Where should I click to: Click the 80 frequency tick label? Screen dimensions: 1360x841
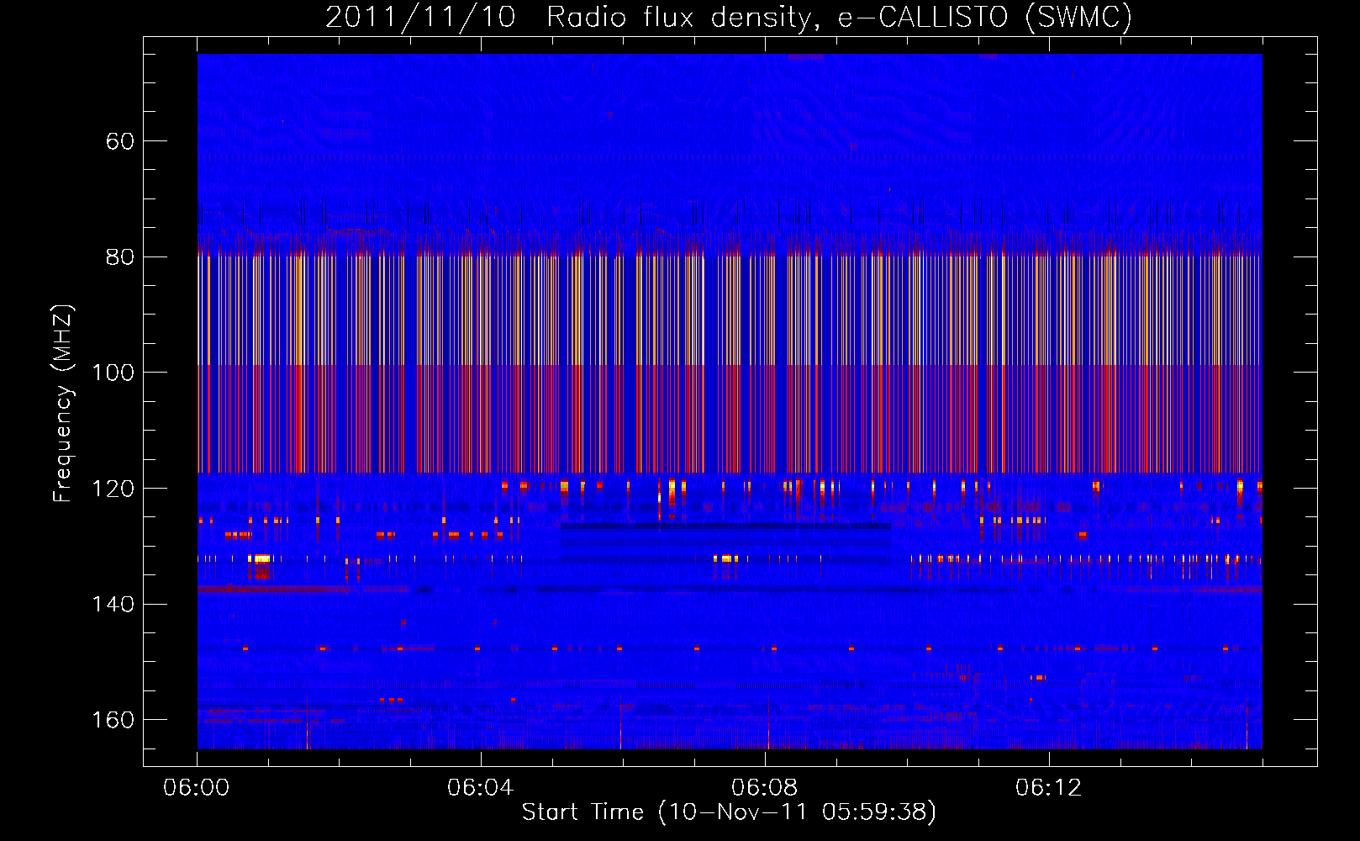[120, 257]
